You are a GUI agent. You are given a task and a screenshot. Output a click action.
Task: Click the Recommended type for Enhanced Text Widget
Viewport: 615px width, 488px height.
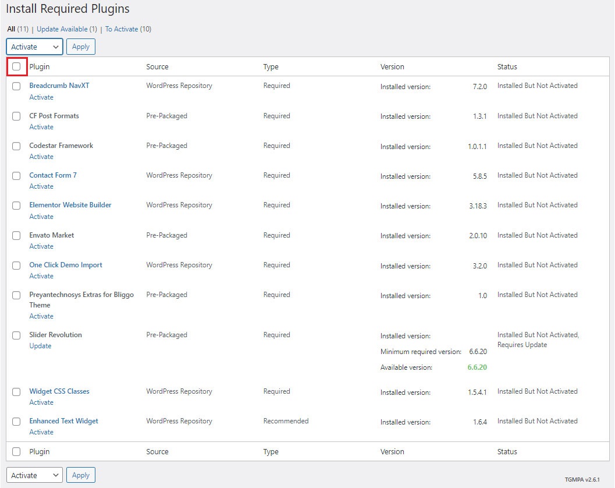pos(286,421)
